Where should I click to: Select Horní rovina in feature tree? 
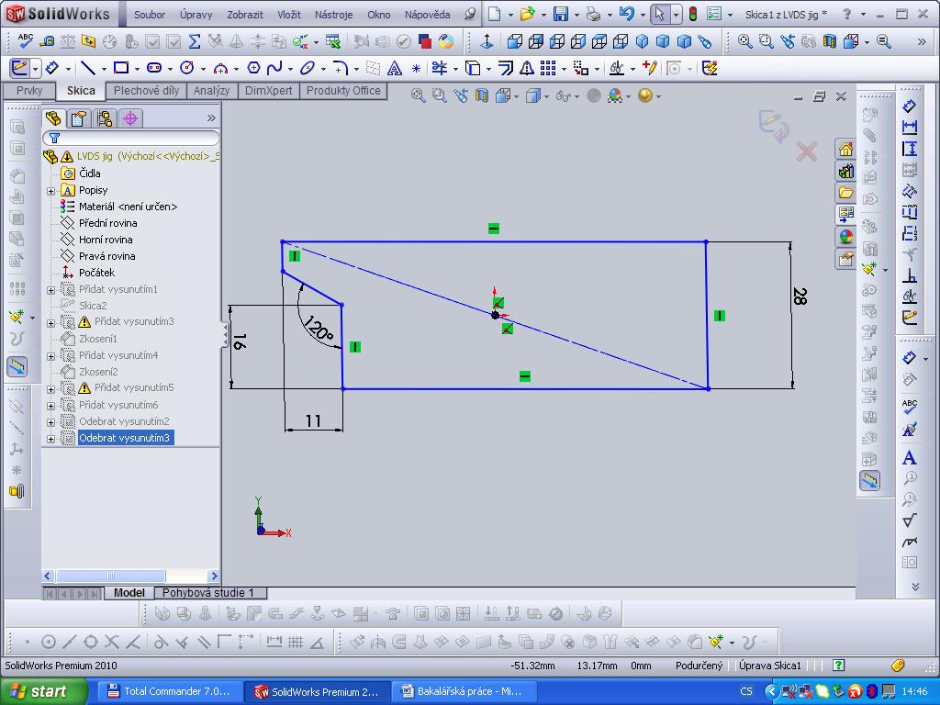tap(106, 240)
